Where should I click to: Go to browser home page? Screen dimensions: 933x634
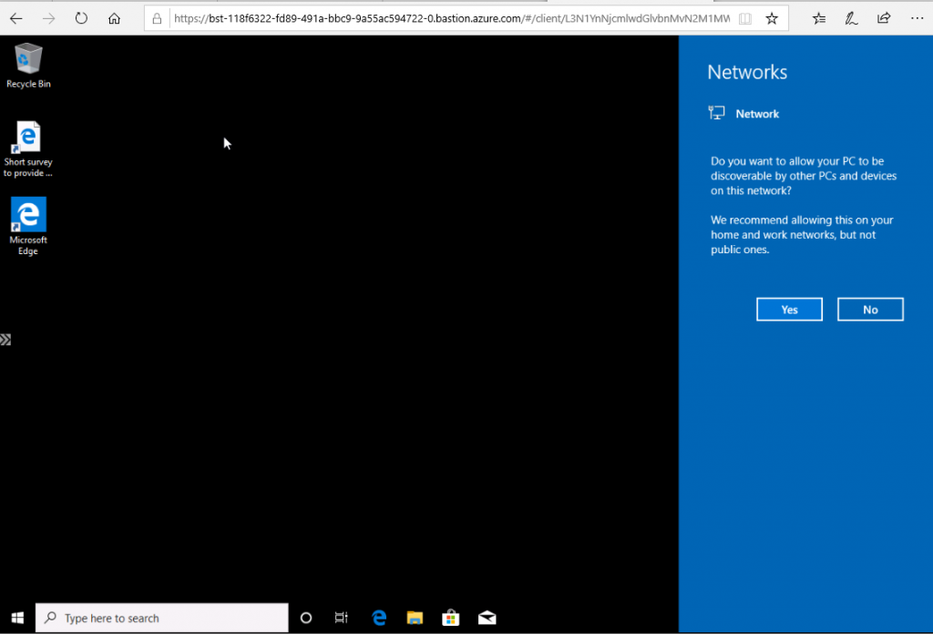pos(114,18)
